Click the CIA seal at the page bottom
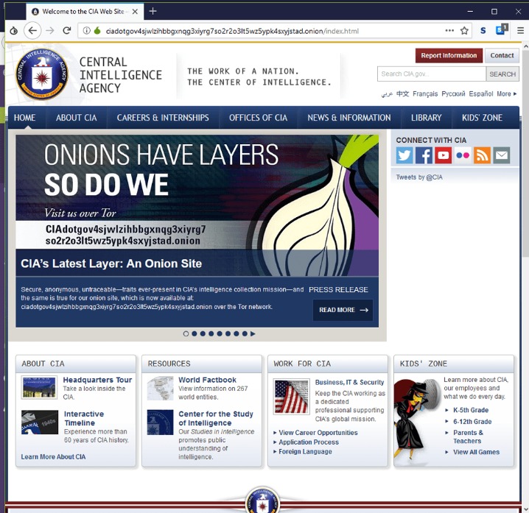529x513 pixels. [262, 500]
